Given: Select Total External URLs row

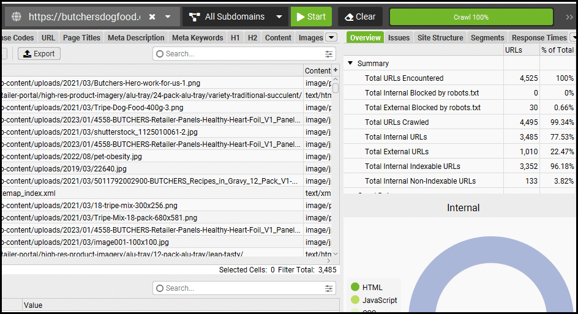Looking at the screenshot, I should [x=459, y=151].
